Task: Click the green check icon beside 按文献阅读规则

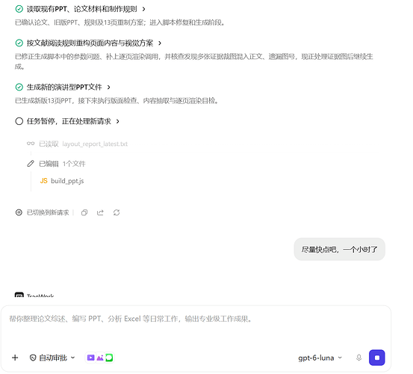Action: pyautogui.click(x=19, y=43)
